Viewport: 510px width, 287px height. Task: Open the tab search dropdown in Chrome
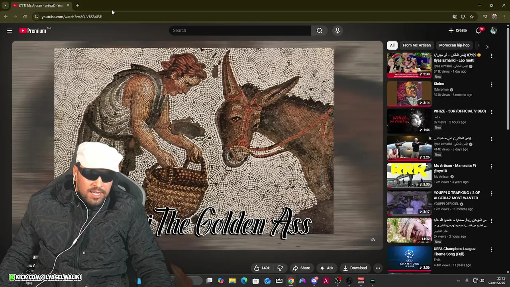(x=5, y=5)
